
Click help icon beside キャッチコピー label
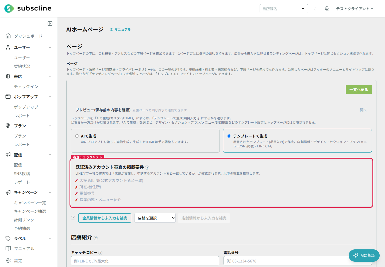tap(100, 253)
